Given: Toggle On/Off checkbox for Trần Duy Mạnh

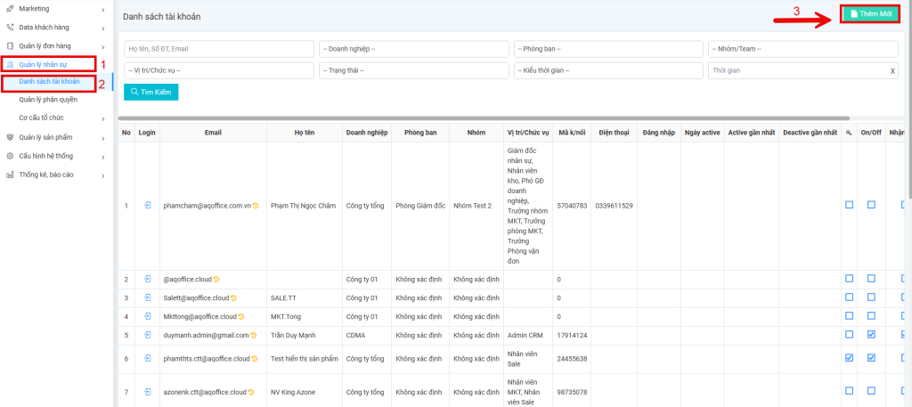Looking at the screenshot, I should pyautogui.click(x=871, y=335).
